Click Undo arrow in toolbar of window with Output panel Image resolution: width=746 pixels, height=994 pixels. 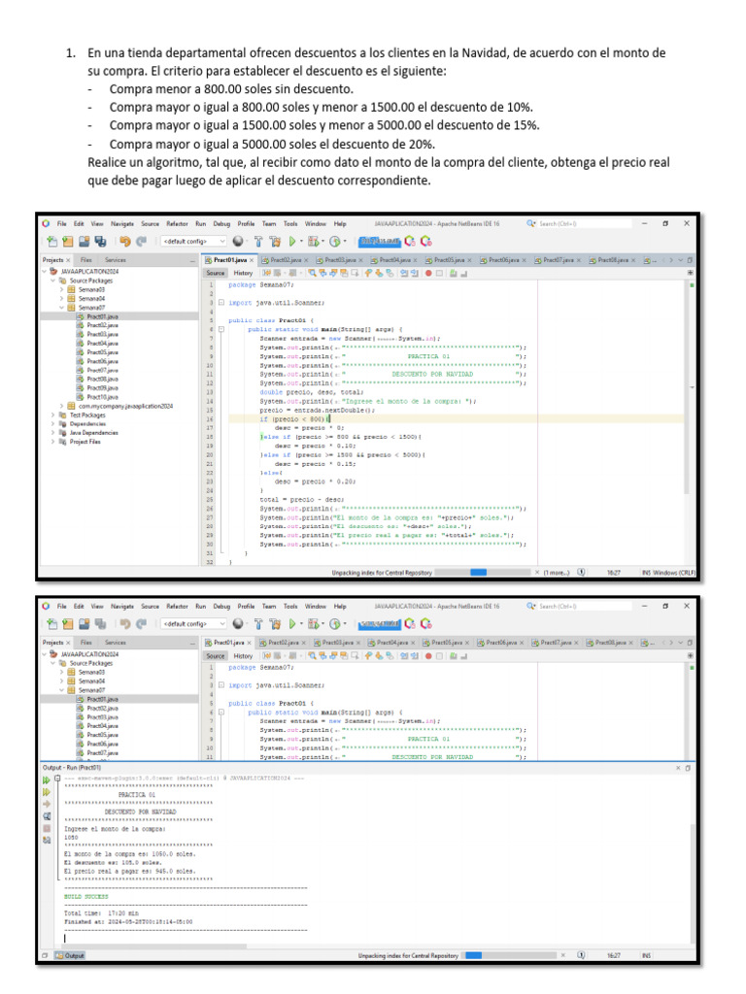coord(125,624)
